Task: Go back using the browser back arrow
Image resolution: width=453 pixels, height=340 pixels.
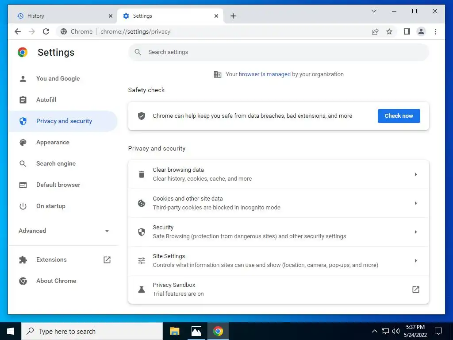Action: point(18,31)
